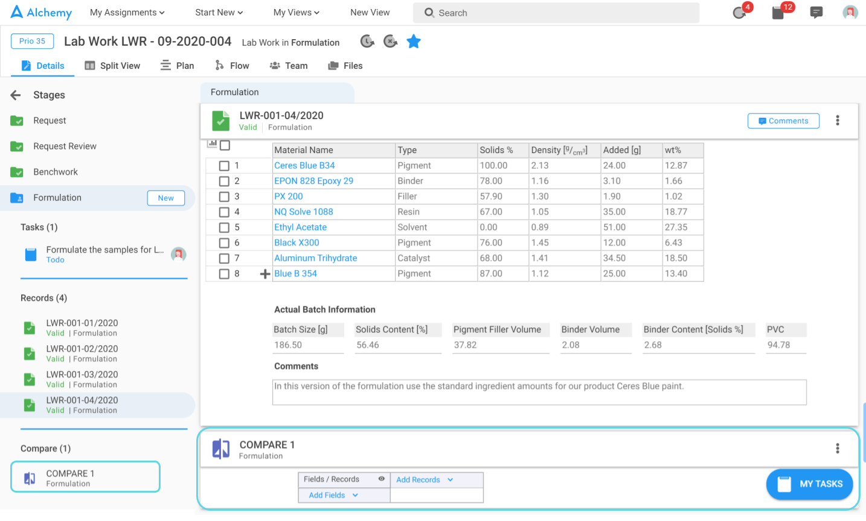Open the COMPARE 1 panel three-dot menu
This screenshot has height=521, width=866.
coord(838,448)
